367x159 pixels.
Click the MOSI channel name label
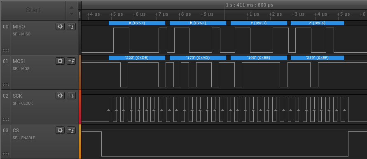click(x=19, y=61)
